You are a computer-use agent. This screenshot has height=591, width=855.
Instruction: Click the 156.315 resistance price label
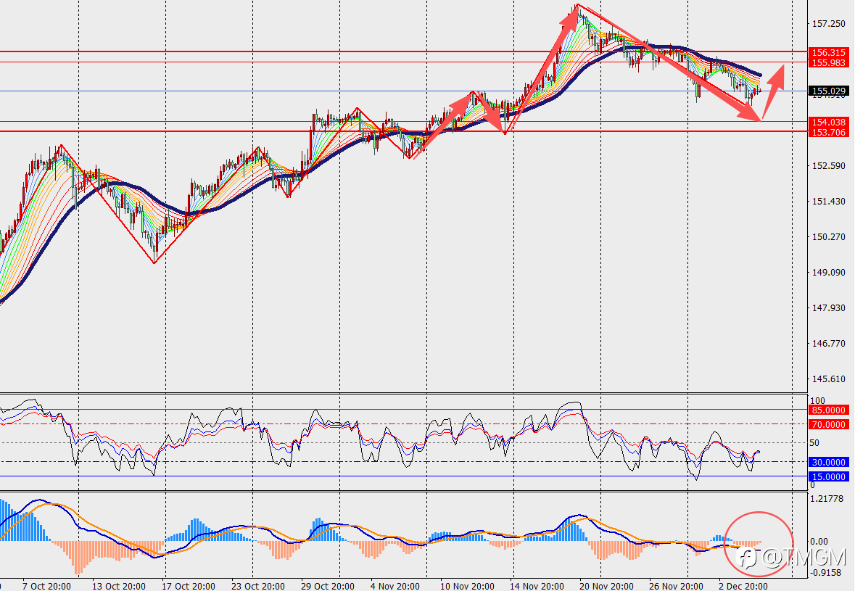point(828,52)
